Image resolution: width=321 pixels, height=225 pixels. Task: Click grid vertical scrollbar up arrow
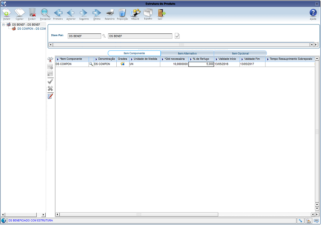click(x=317, y=59)
